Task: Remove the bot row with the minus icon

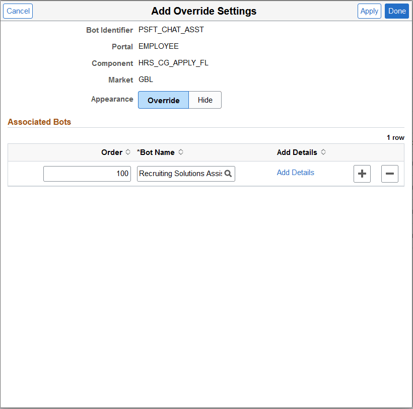Action: click(389, 174)
